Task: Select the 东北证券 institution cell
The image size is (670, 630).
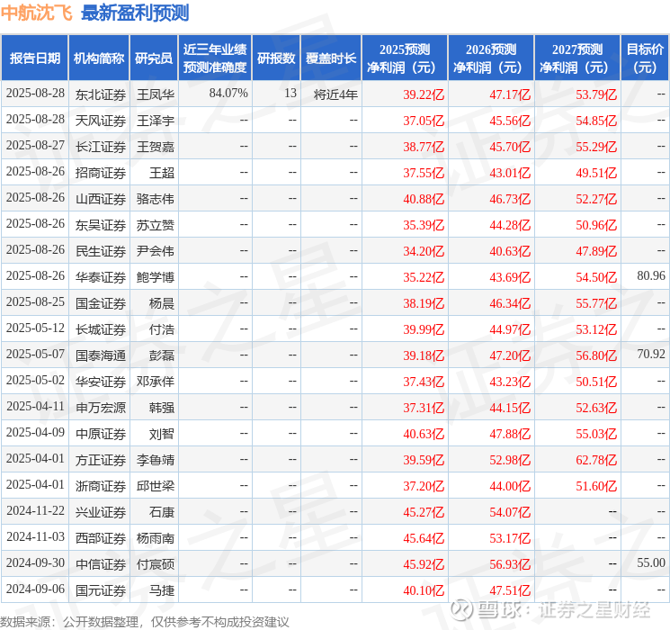Action: click(x=101, y=94)
